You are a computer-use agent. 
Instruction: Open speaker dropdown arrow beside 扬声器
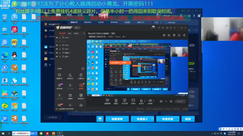154,101
